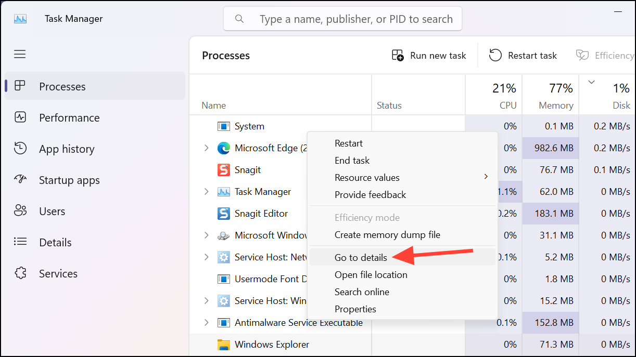Click the Run new task button label

click(438, 56)
